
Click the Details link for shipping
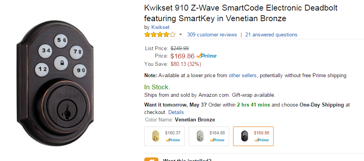176,112
